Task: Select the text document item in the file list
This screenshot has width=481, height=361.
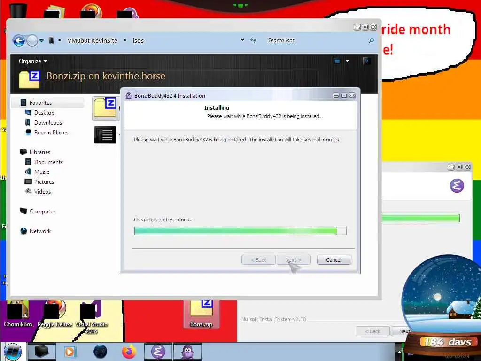Action: 105,135
